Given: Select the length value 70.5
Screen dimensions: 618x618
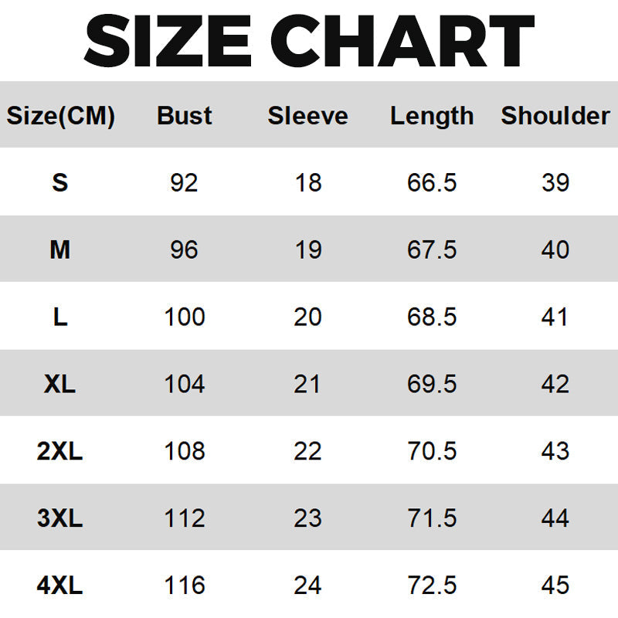Looking at the screenshot, I should (x=432, y=451).
